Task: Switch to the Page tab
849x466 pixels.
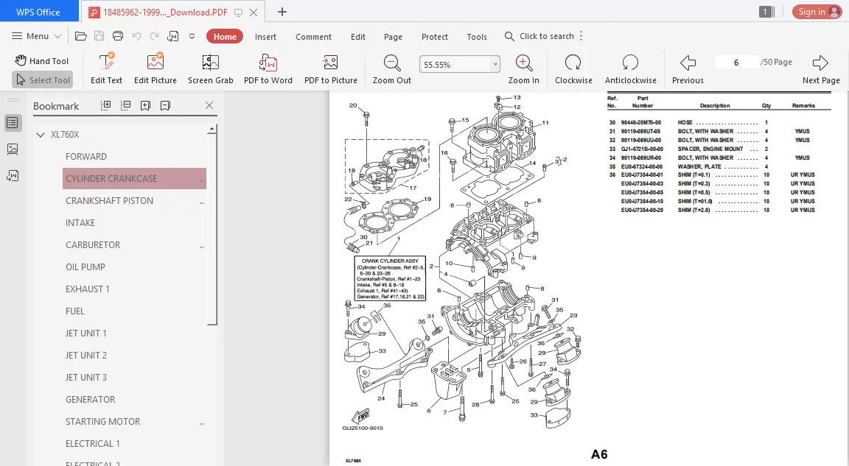Action: pos(393,37)
